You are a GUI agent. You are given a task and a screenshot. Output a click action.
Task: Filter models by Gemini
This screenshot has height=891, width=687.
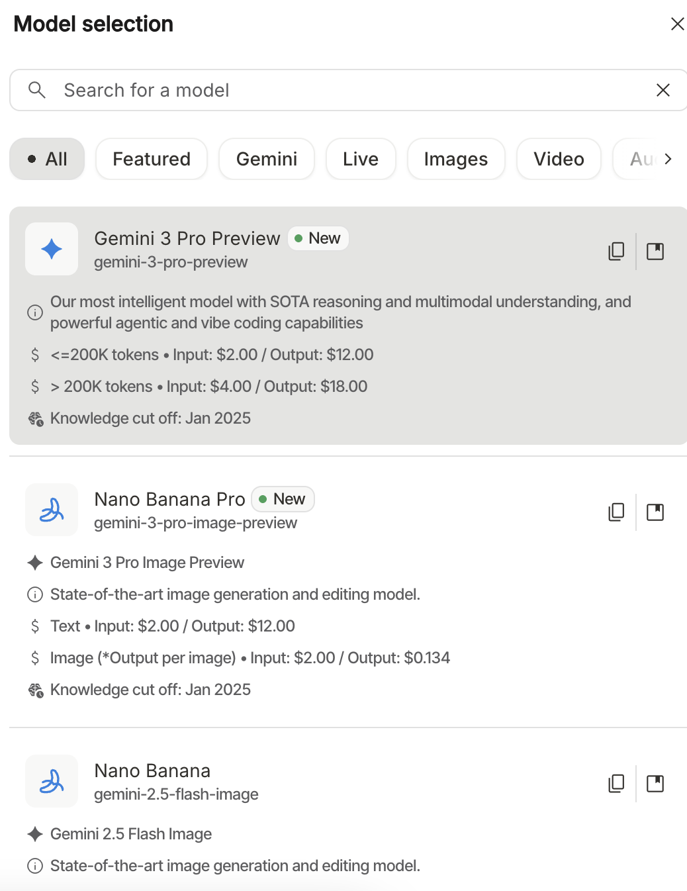267,159
